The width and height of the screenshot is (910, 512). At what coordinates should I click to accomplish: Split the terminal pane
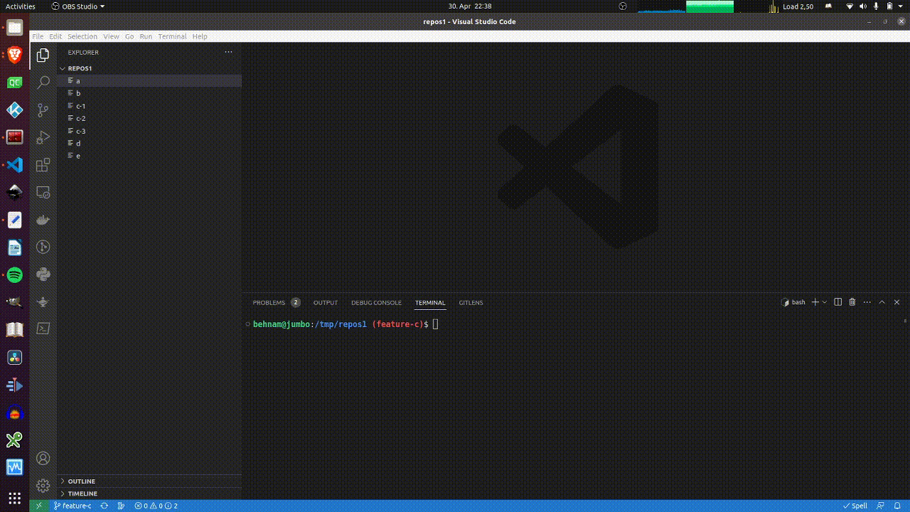pyautogui.click(x=837, y=302)
